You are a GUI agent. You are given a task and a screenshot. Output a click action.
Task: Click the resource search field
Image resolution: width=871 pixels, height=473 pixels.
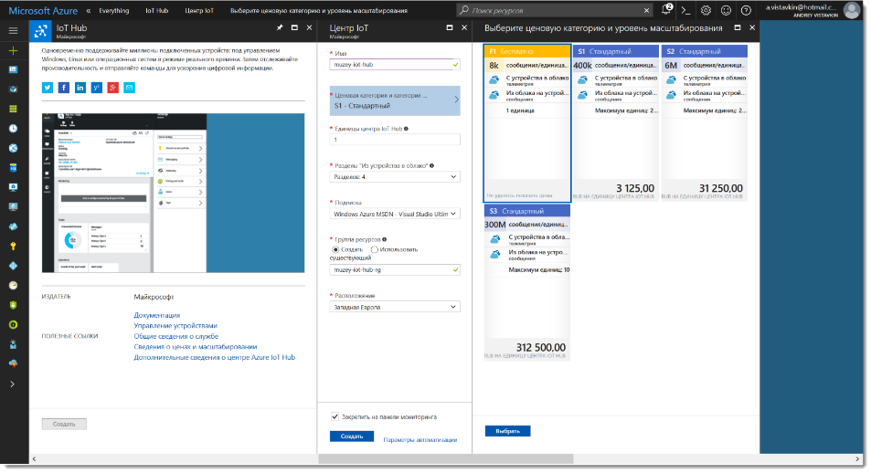(553, 11)
